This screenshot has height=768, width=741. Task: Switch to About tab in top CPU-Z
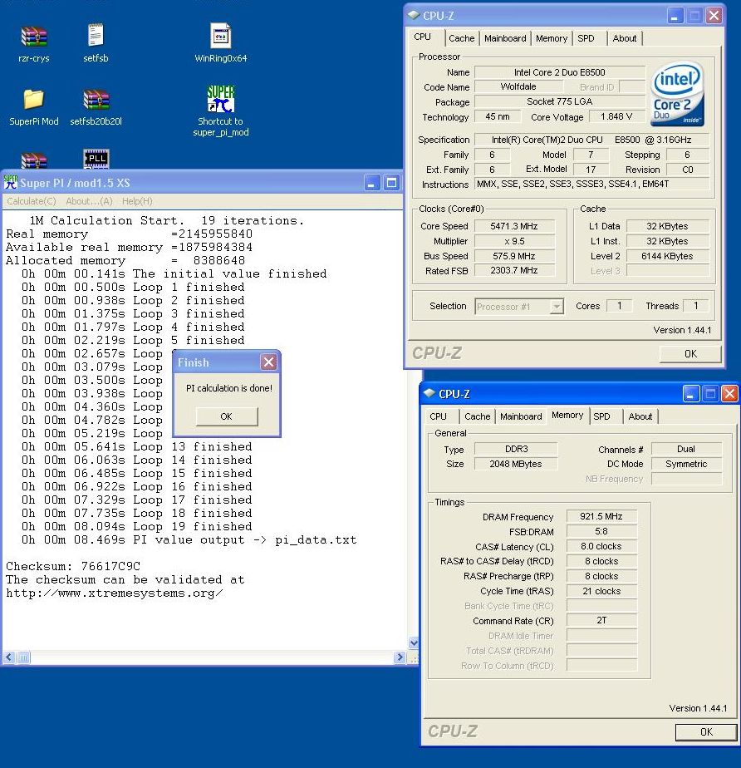[625, 38]
